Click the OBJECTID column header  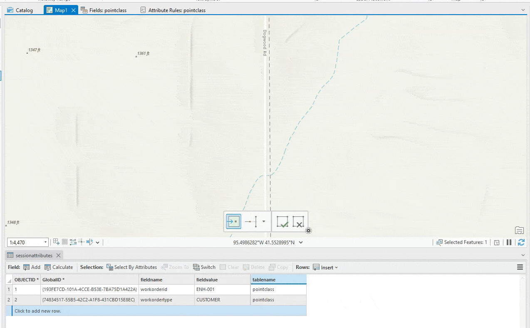pos(26,280)
